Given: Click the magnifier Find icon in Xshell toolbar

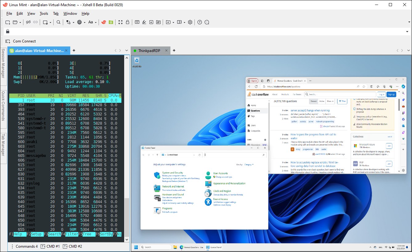Looking at the screenshot, I should click(59, 22).
